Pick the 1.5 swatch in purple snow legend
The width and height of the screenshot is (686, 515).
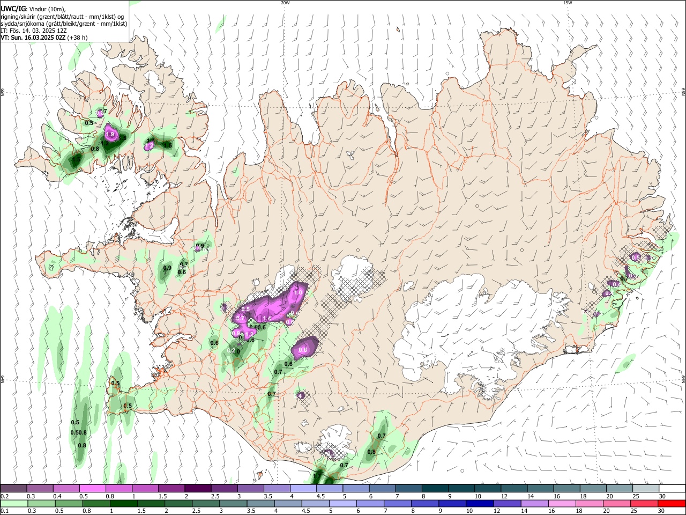[x=171, y=488]
